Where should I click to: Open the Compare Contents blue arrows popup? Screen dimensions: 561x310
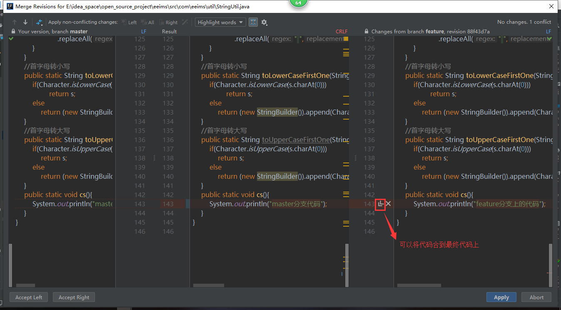tap(40, 22)
